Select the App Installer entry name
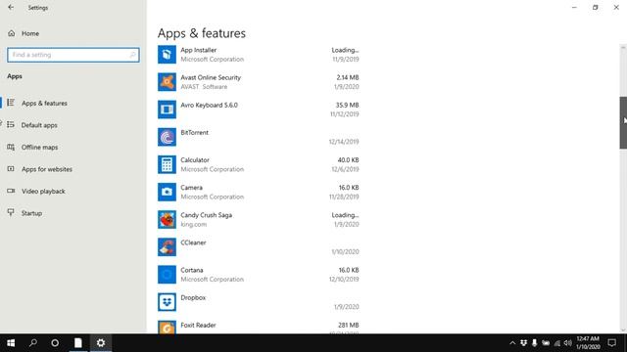The height and width of the screenshot is (352, 627). click(198, 50)
